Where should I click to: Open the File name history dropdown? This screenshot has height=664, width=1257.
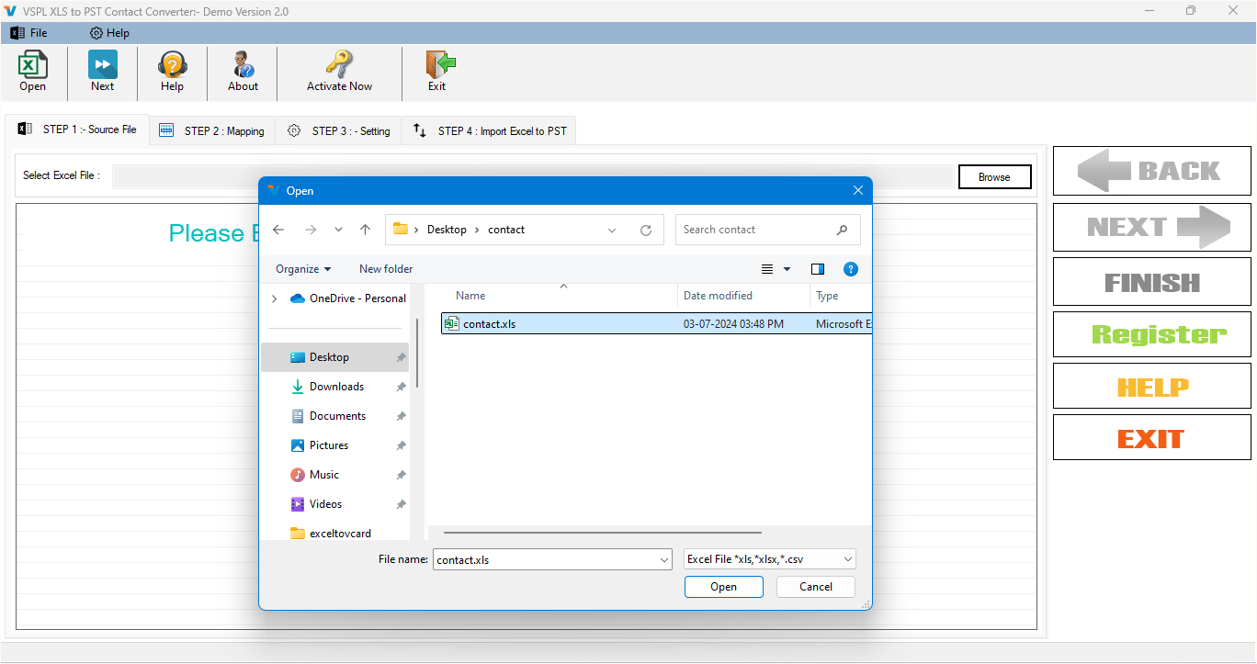(x=664, y=559)
